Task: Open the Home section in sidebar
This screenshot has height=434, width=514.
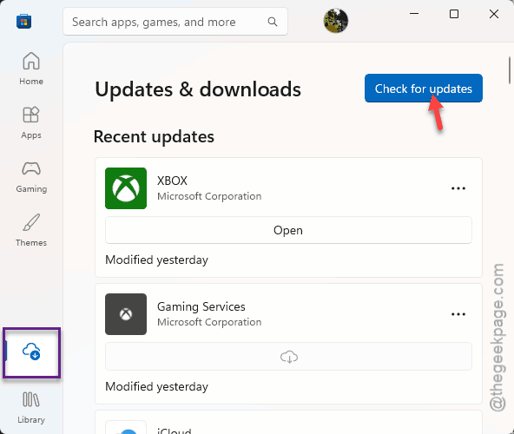Action: (31, 69)
